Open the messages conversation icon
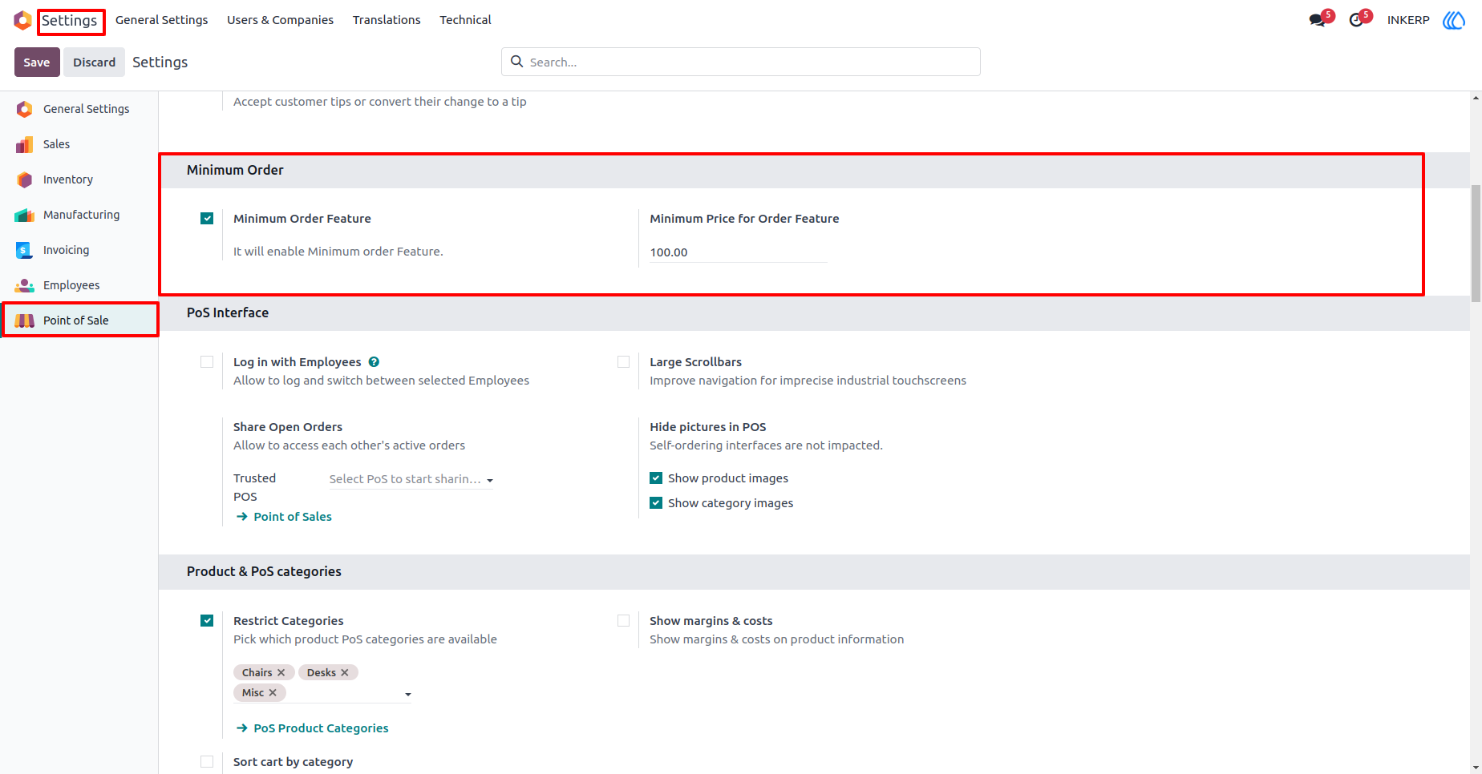 point(1317,20)
